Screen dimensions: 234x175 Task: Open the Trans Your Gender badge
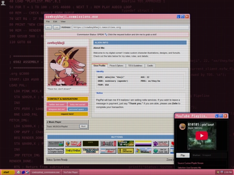[91, 151]
